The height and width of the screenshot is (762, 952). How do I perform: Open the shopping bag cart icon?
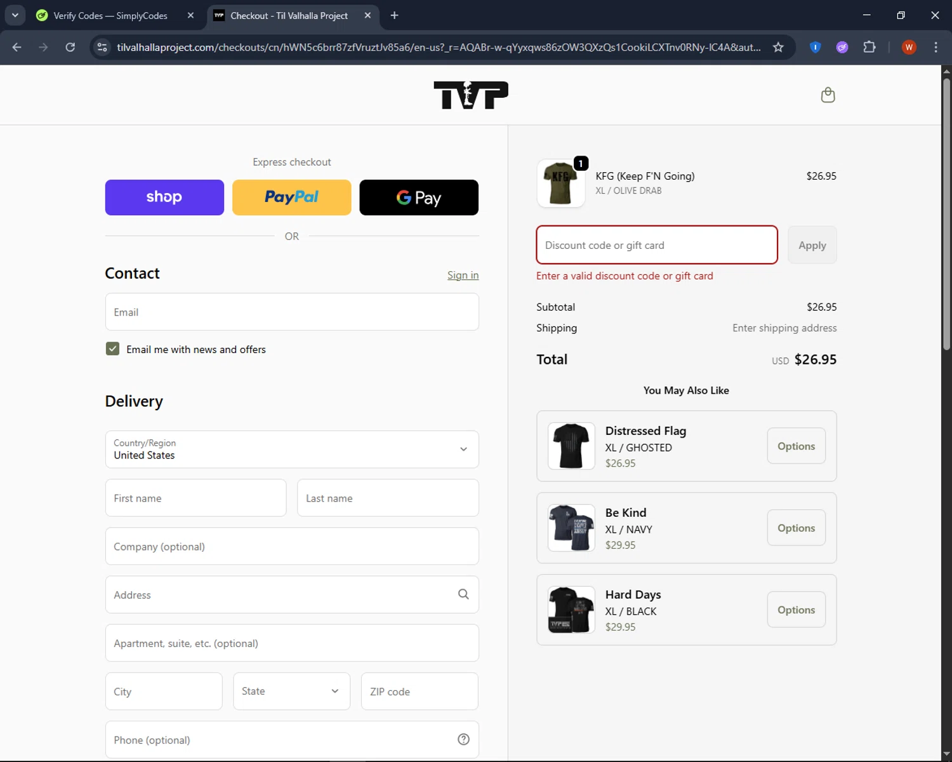click(828, 95)
